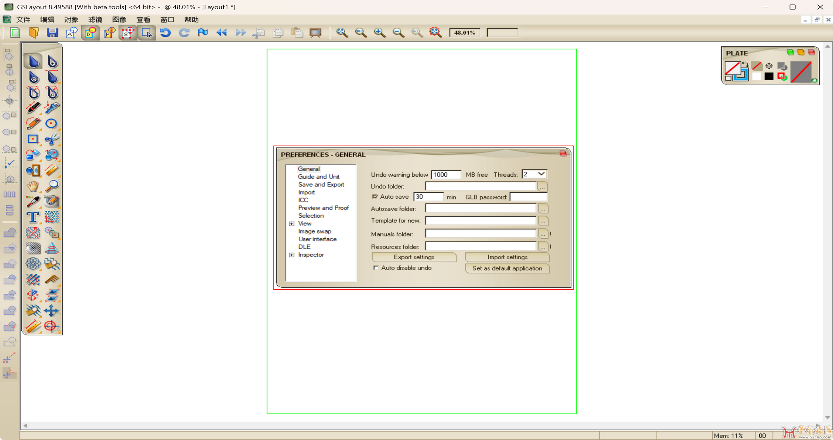Image resolution: width=833 pixels, height=440 pixels.
Task: Select the Hand pan tool
Action: [x=33, y=186]
